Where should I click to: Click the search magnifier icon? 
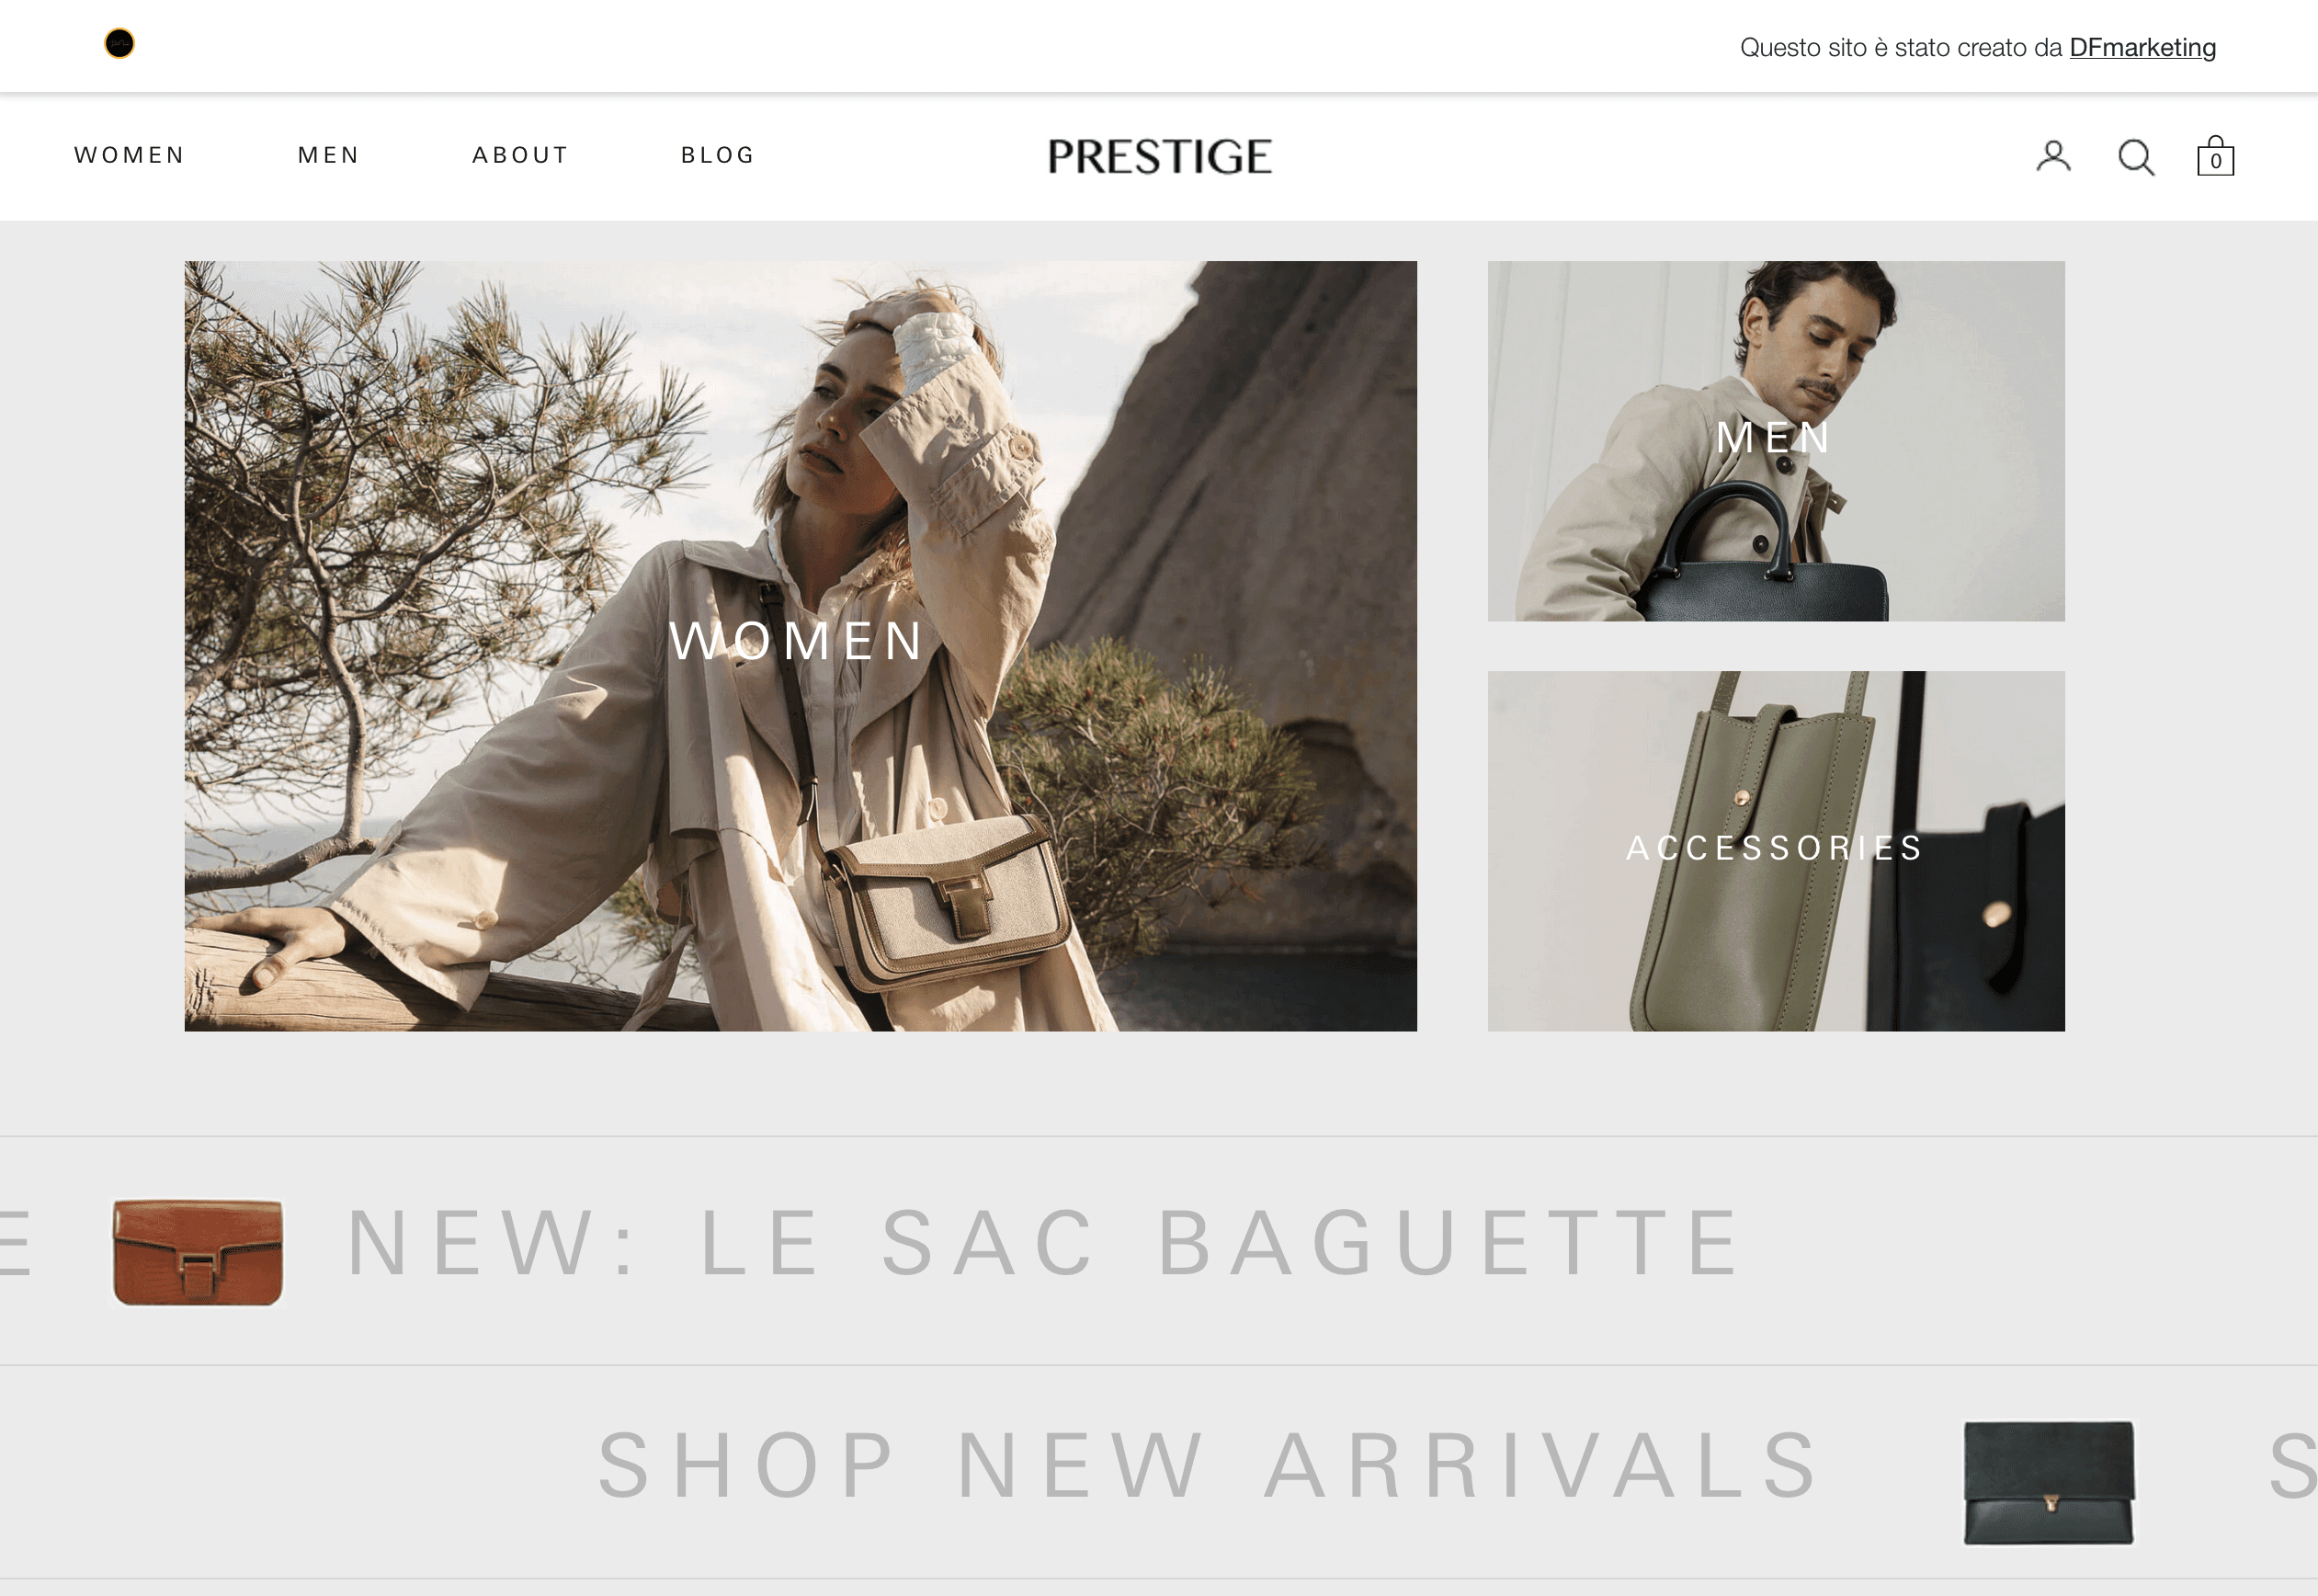[2136, 157]
